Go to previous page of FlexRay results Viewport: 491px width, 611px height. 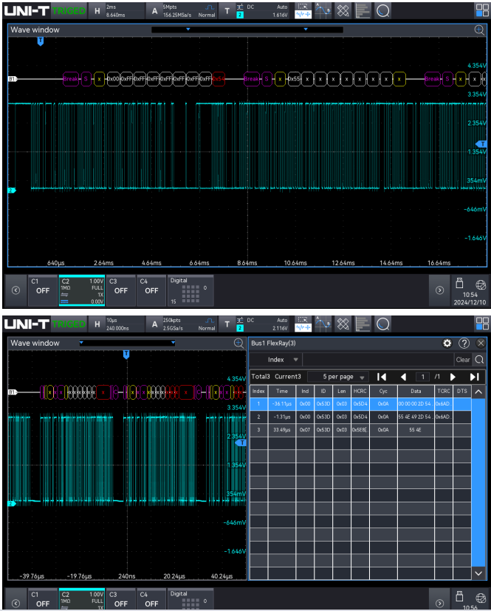pyautogui.click(x=403, y=376)
